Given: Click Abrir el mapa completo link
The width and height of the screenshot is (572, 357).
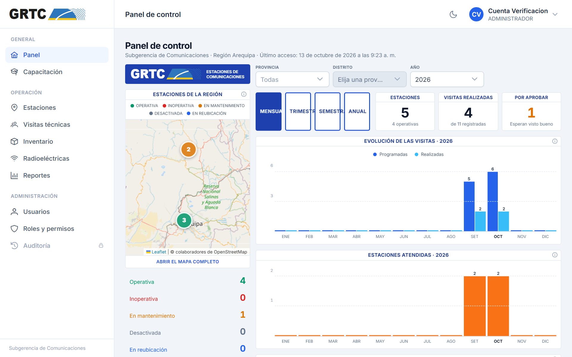Looking at the screenshot, I should (x=188, y=262).
